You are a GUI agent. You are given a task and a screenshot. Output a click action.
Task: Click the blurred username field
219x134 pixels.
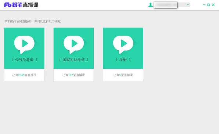click(x=165, y=5)
